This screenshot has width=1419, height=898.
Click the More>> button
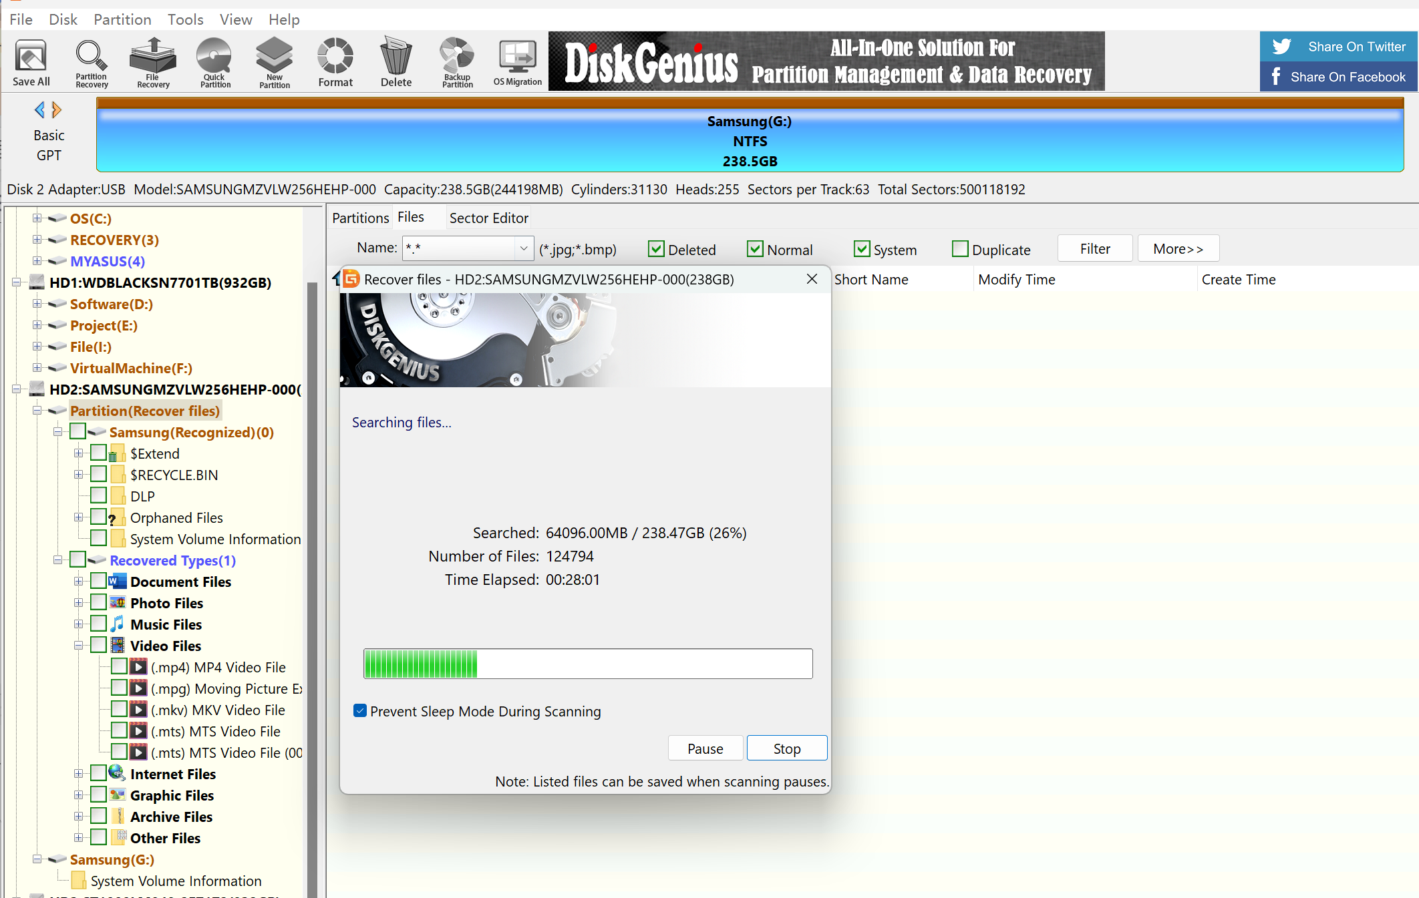pyautogui.click(x=1178, y=248)
